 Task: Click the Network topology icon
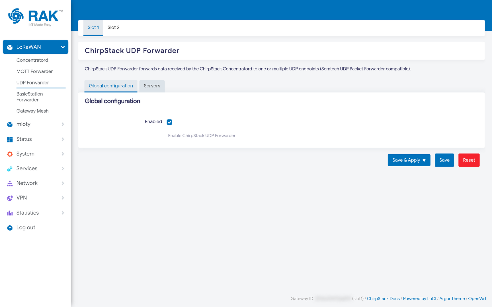coord(10,183)
